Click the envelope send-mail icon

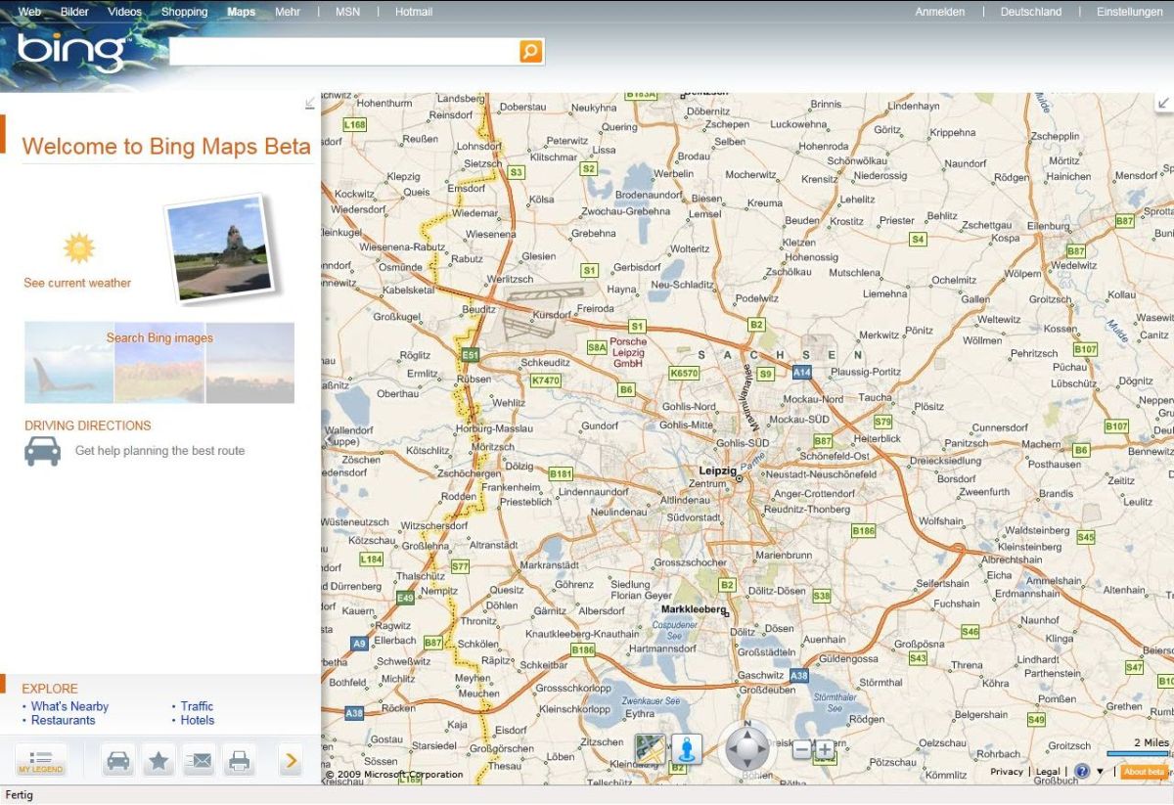point(199,760)
